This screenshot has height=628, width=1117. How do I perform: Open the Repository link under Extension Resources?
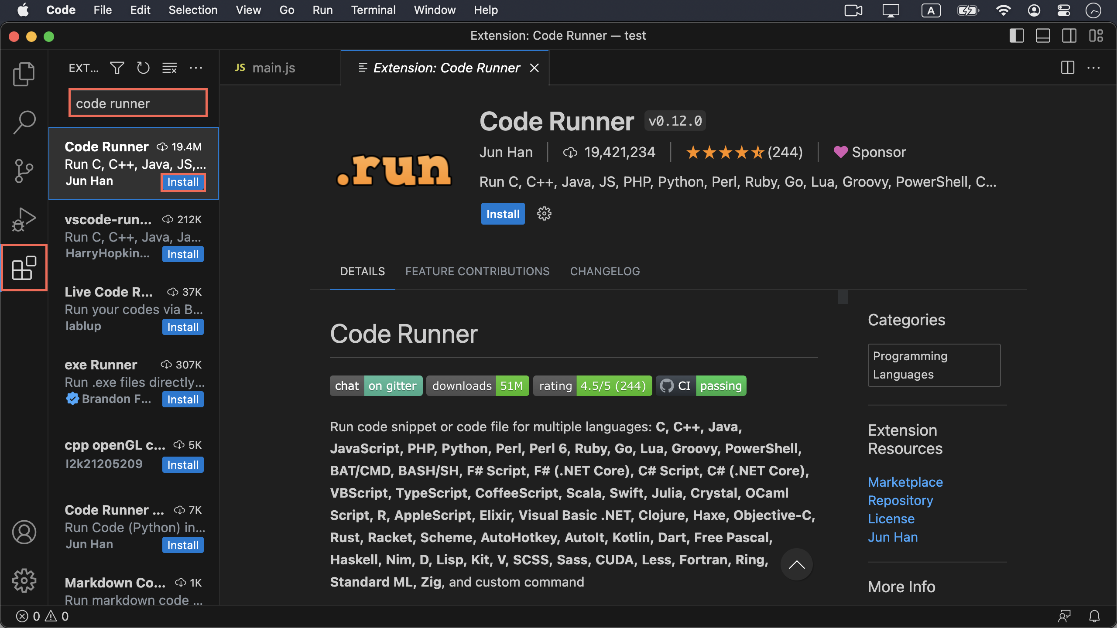click(900, 500)
